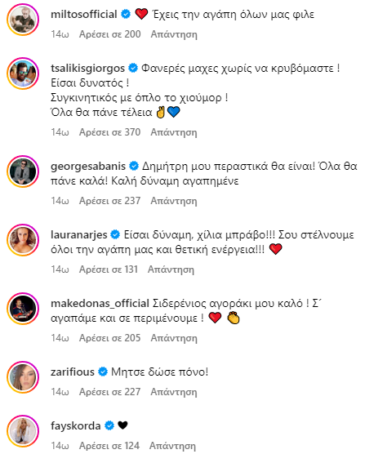The image size is (365, 463).
Task: Reply to tsalikisgiorgos comment via Απάντηση
Action: click(x=174, y=132)
